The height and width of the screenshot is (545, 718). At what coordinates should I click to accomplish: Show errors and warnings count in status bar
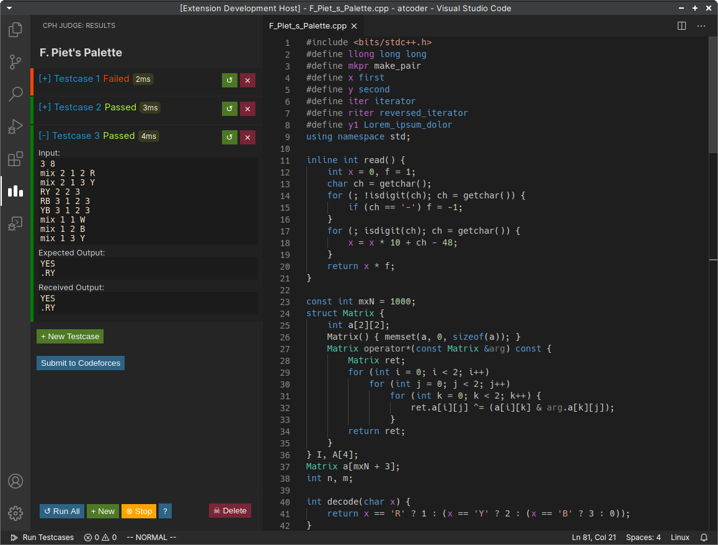click(x=100, y=537)
